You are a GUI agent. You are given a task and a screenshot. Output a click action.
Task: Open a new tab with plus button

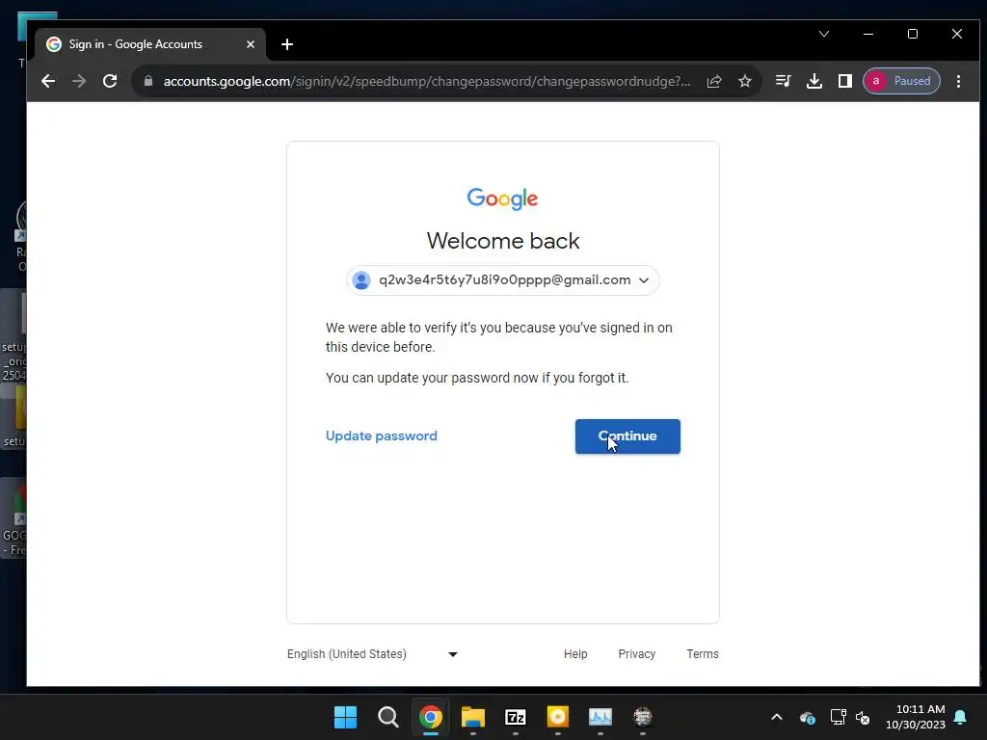coord(287,44)
